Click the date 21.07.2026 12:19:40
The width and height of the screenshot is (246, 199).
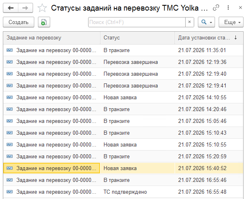coord(202,74)
